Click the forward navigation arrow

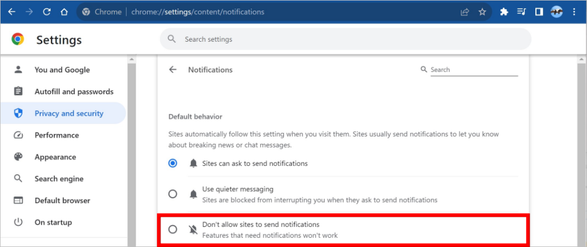click(29, 12)
